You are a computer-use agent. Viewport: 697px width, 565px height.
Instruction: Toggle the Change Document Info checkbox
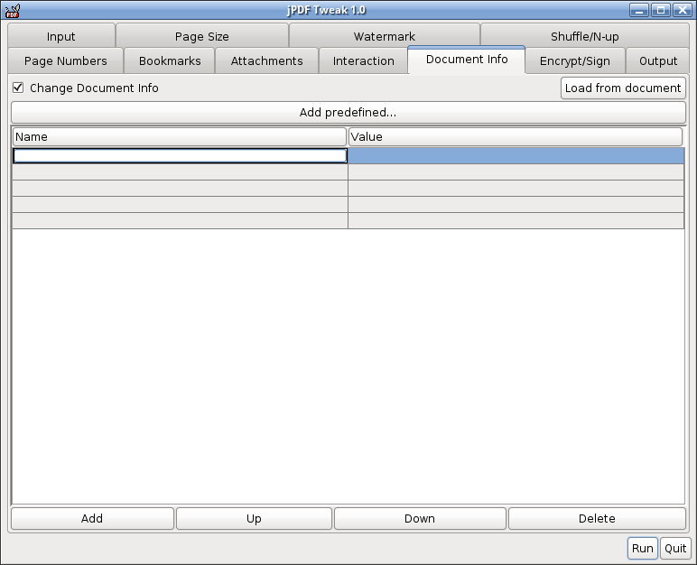tap(18, 88)
